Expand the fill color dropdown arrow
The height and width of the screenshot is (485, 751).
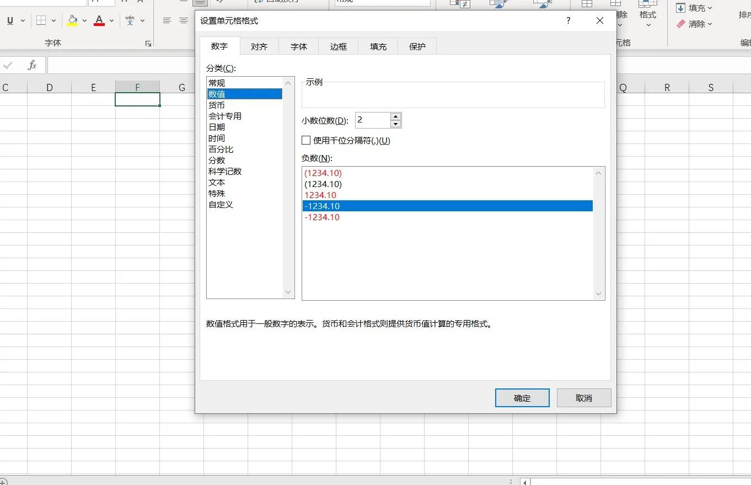click(84, 21)
